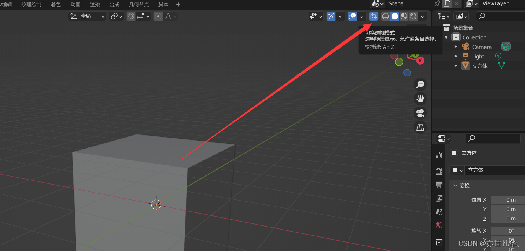Switch to solid viewport shading
This screenshot has height=251, width=525.
(395, 16)
